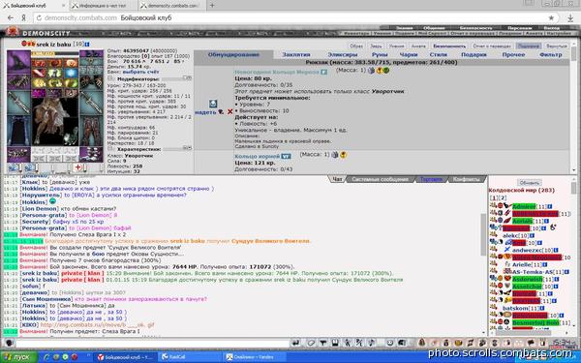Click the red X delete item icon
The image size is (581, 363).
coord(230,111)
